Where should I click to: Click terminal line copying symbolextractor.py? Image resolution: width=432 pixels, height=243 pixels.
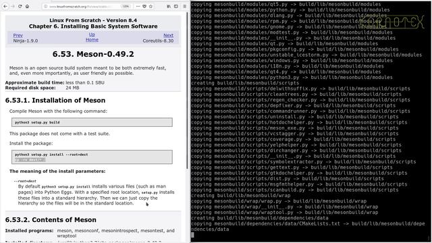304,162
